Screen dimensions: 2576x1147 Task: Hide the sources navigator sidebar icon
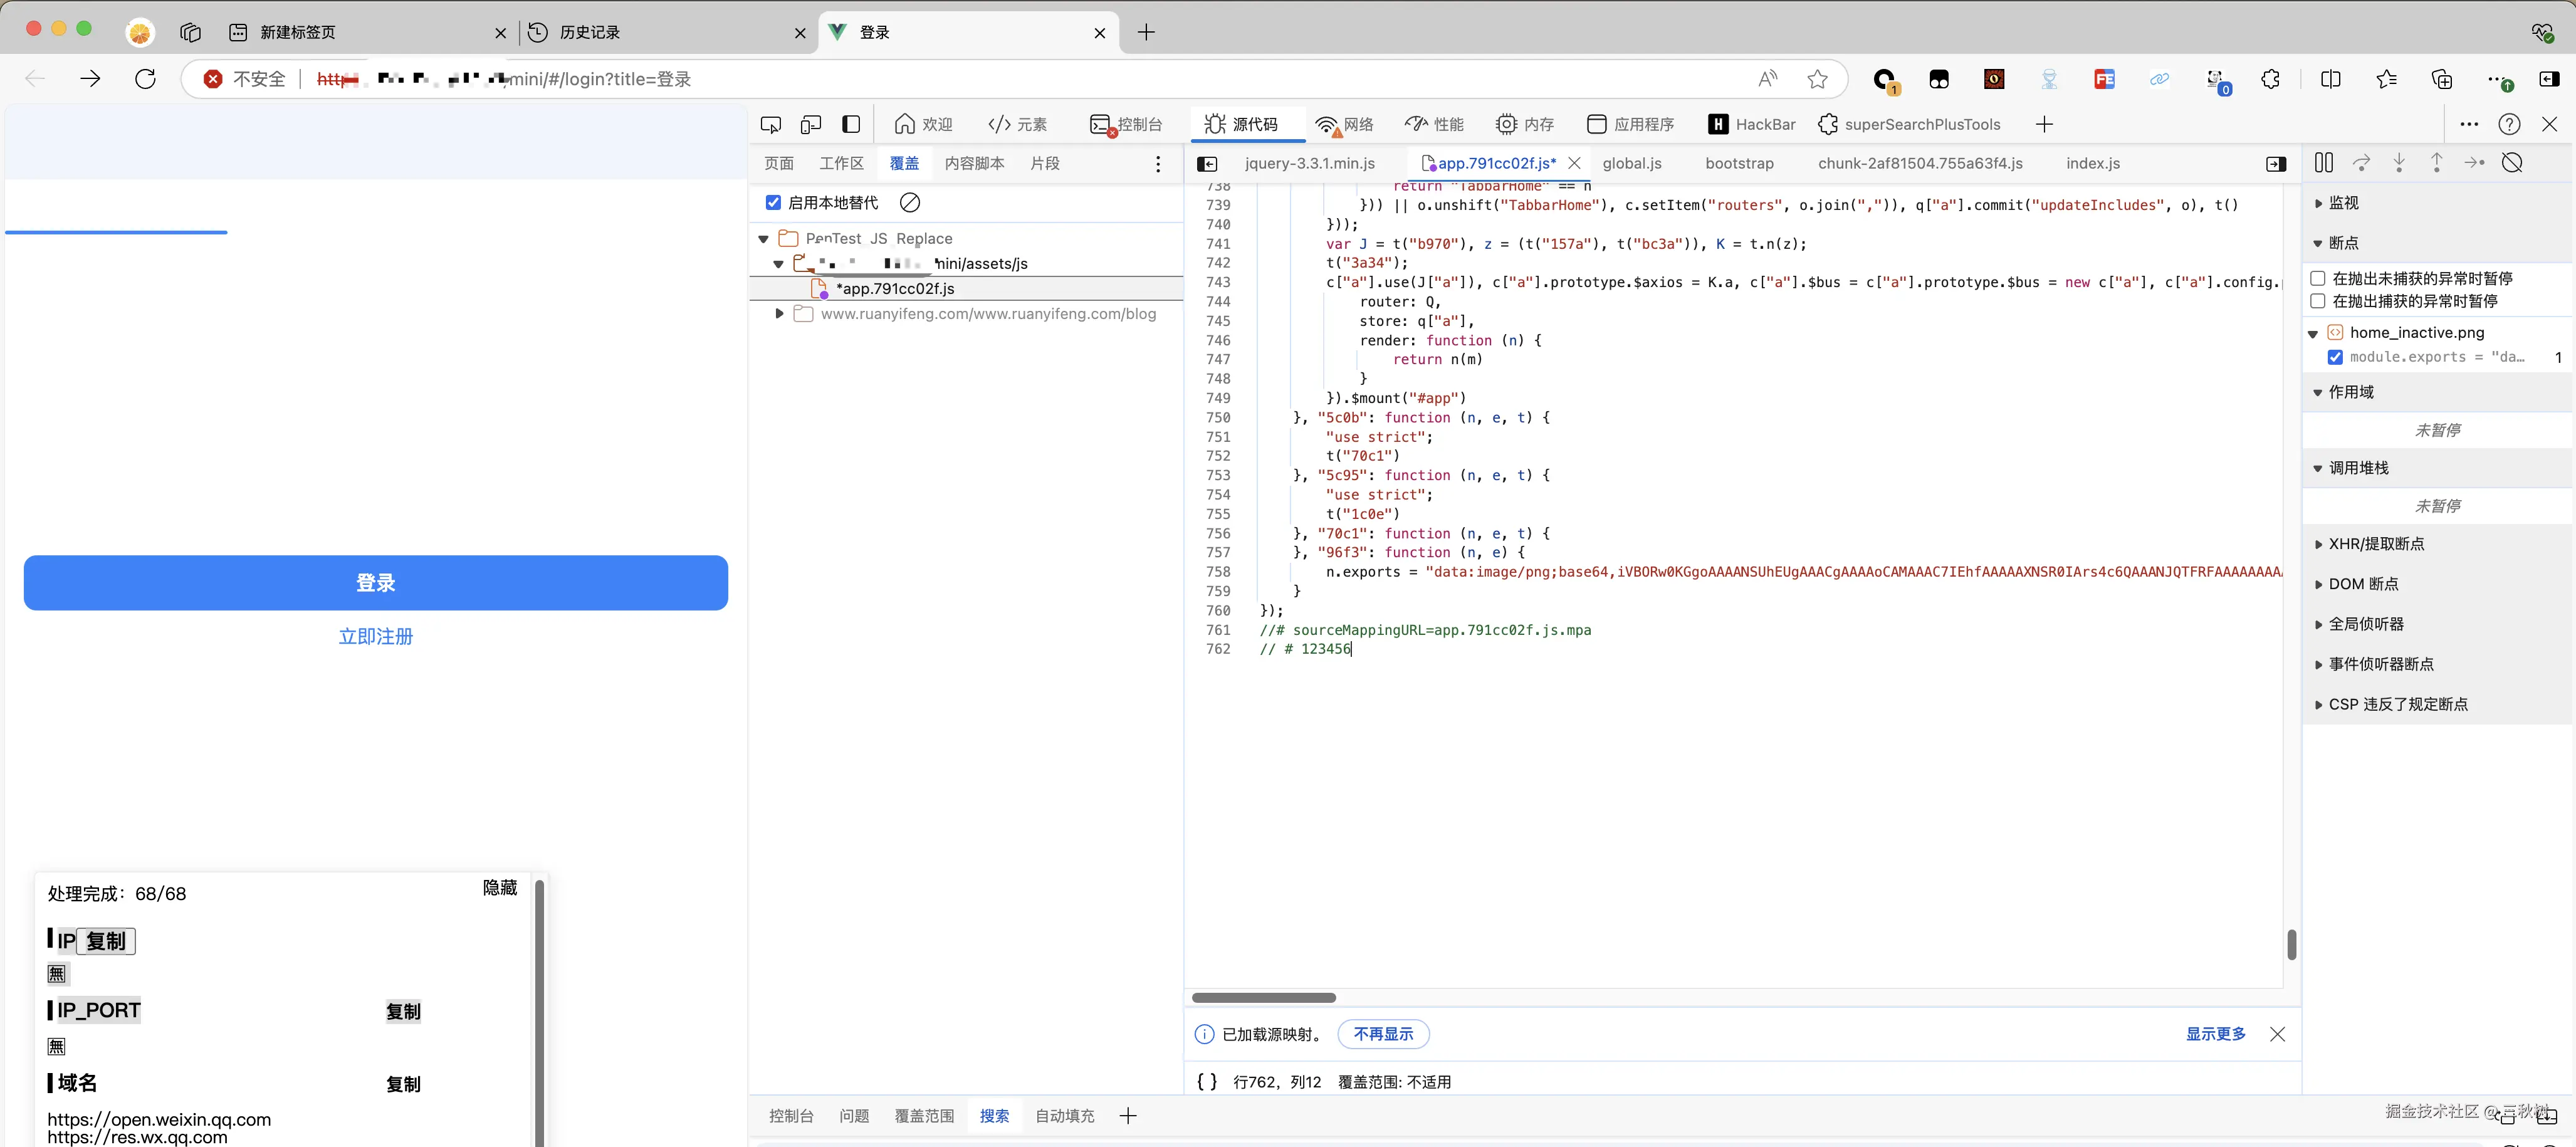click(x=1207, y=164)
